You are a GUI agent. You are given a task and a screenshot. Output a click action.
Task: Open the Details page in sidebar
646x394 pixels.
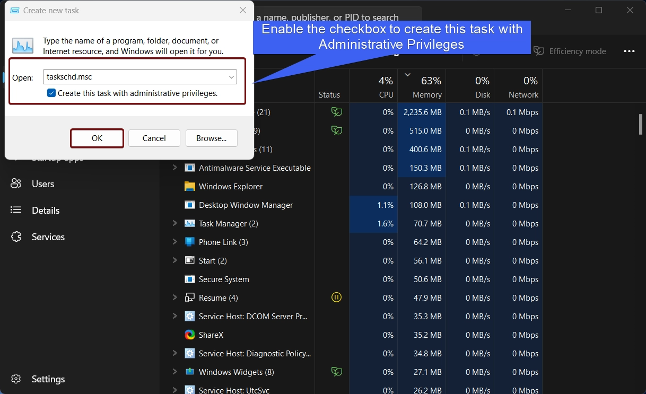click(x=46, y=211)
